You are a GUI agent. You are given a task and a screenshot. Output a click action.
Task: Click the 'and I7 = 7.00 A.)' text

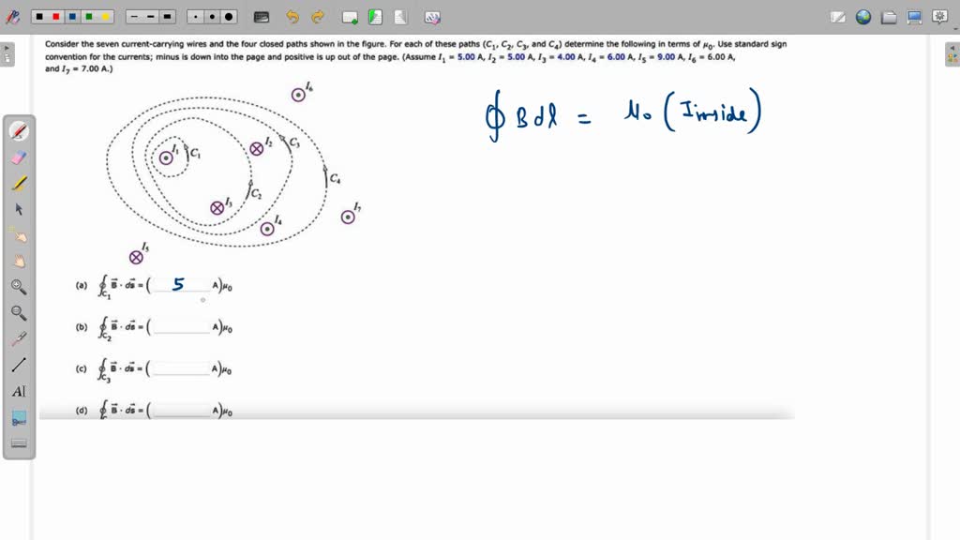(79, 69)
